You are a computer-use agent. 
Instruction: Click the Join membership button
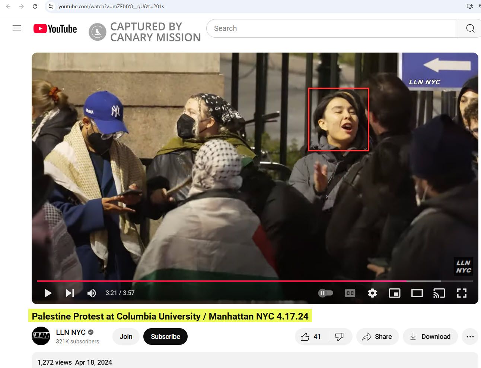[126, 337]
